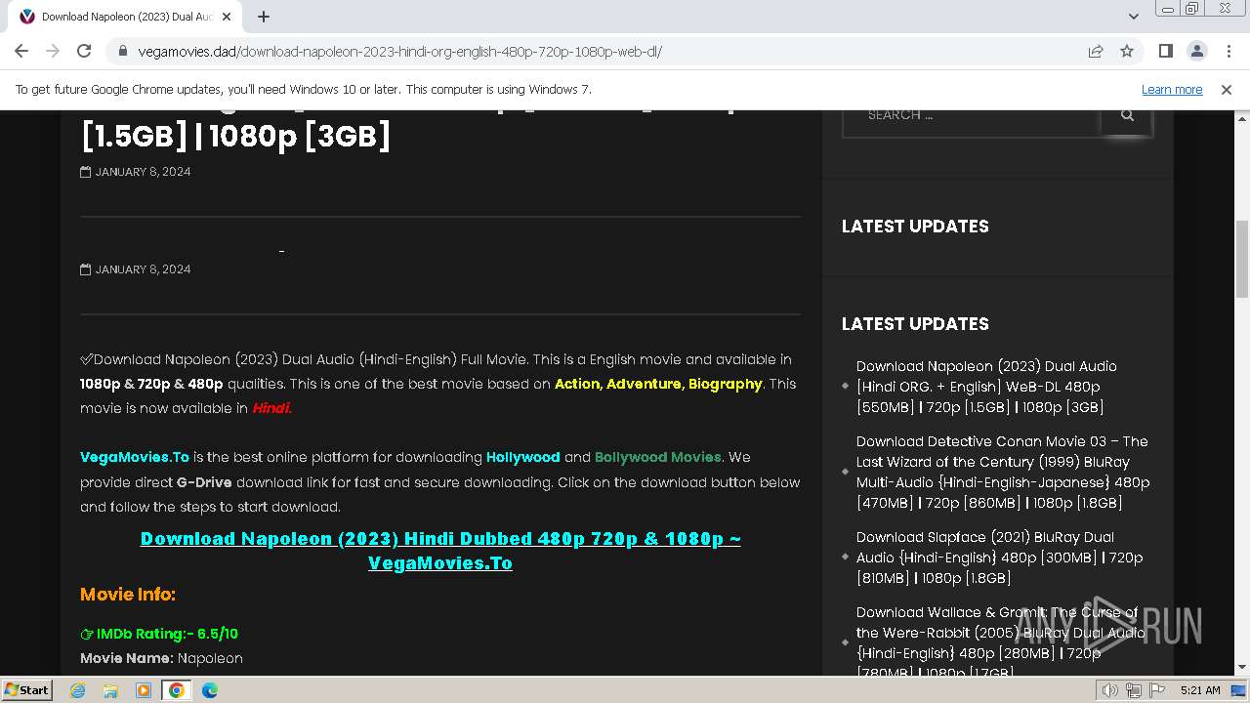This screenshot has width=1250, height=703.
Task: Click the address bar URL
Action: (400, 52)
